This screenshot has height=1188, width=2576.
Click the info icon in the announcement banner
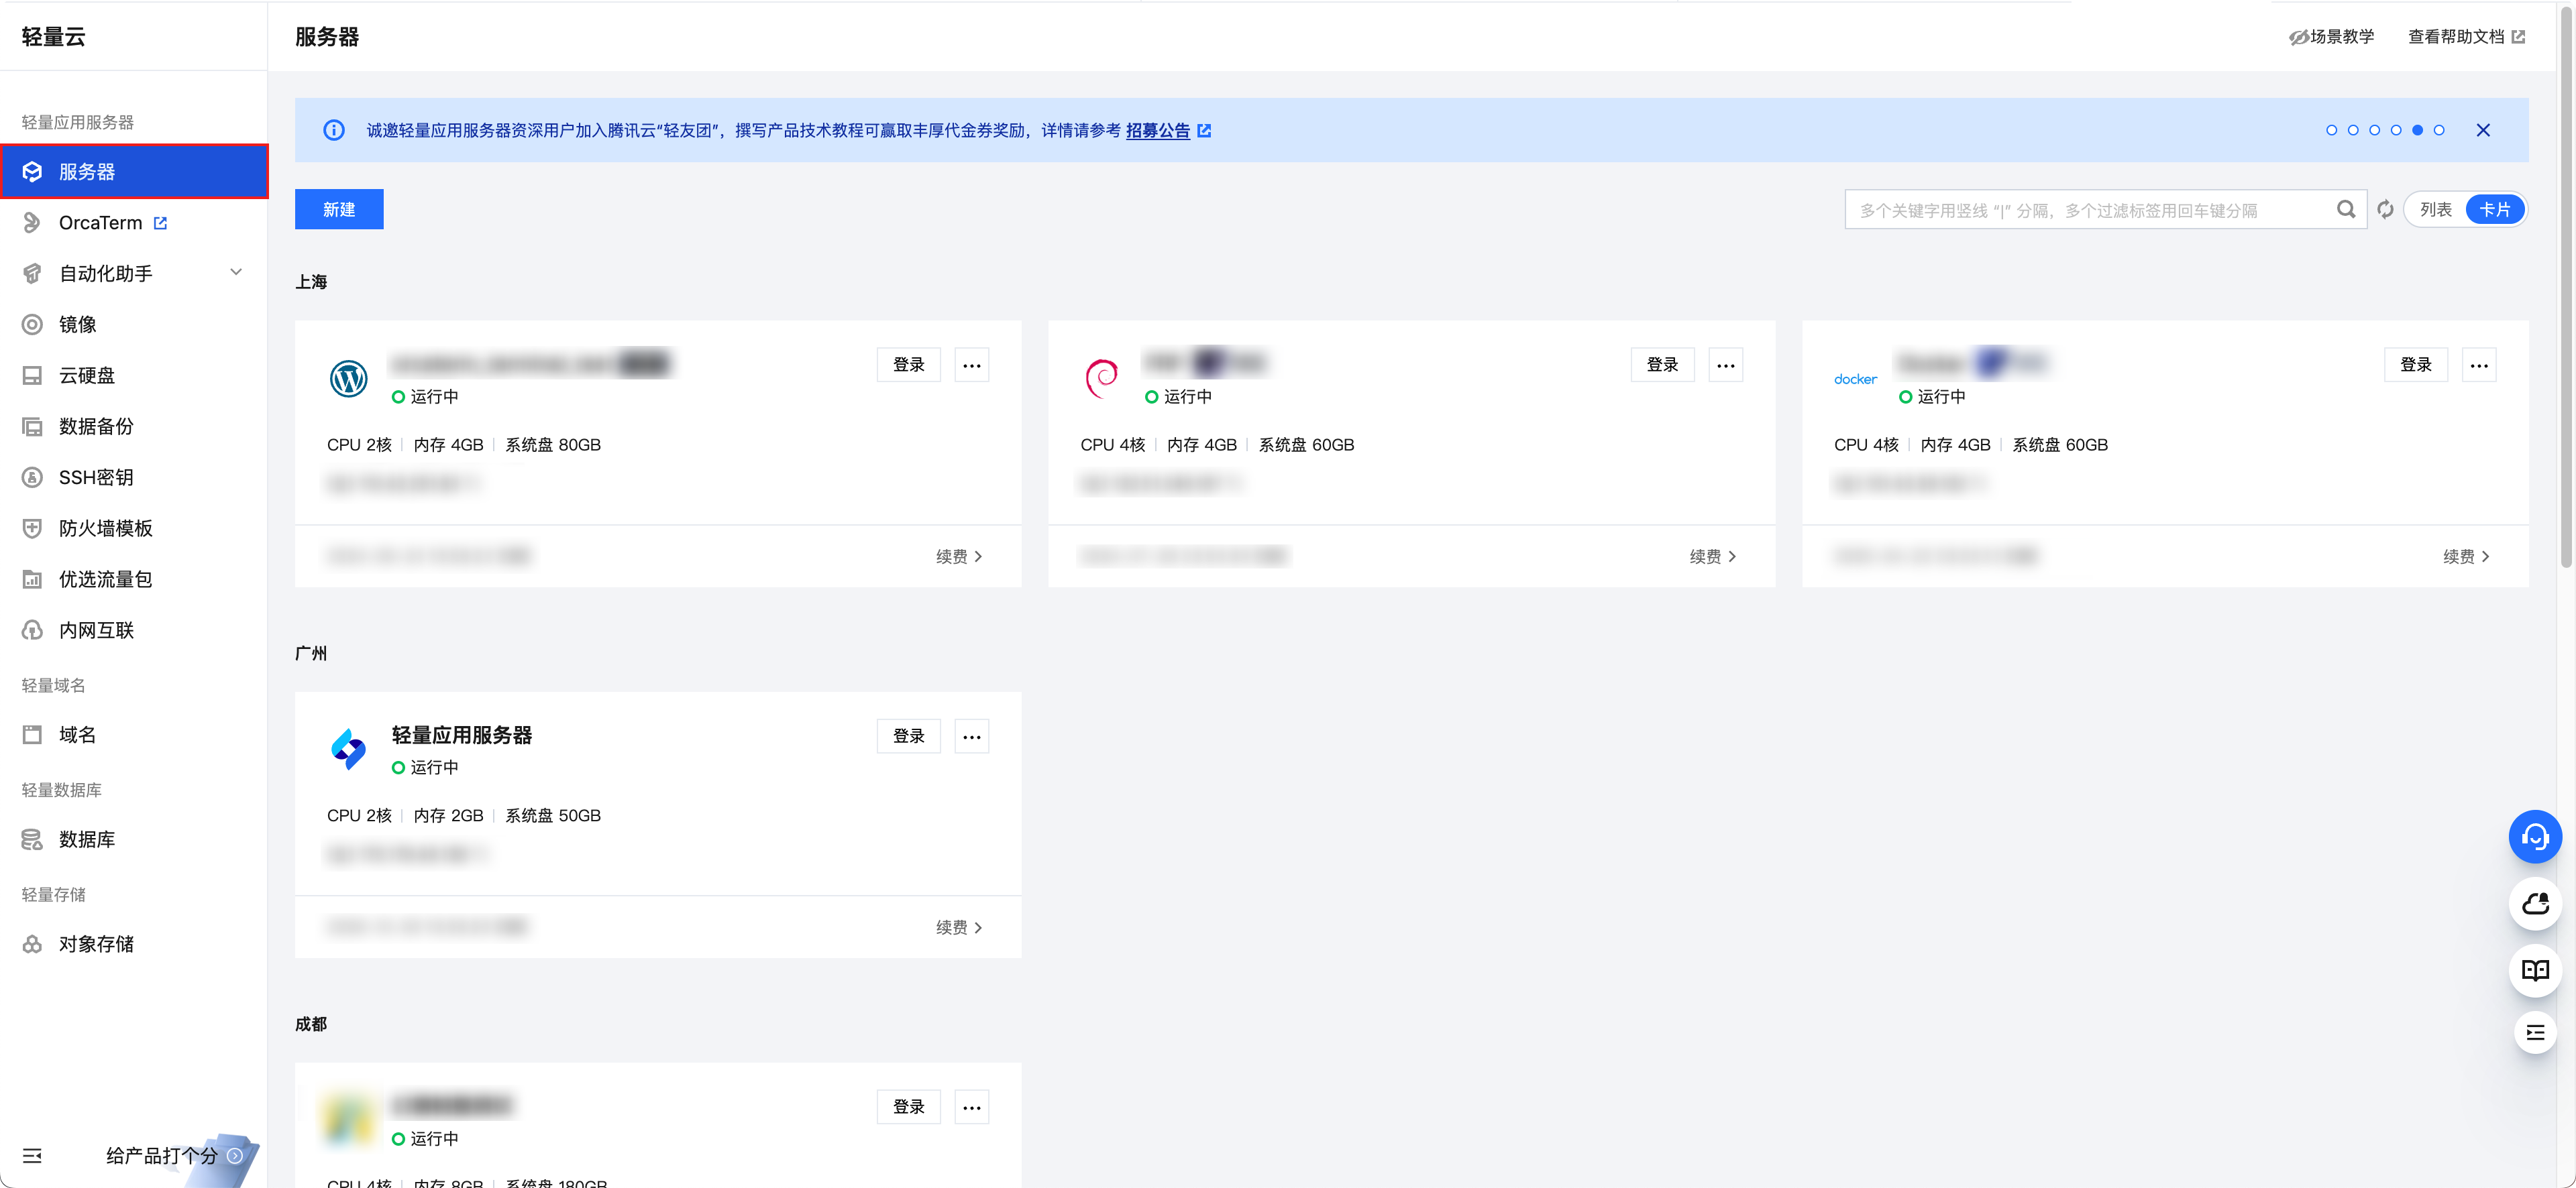click(x=334, y=131)
